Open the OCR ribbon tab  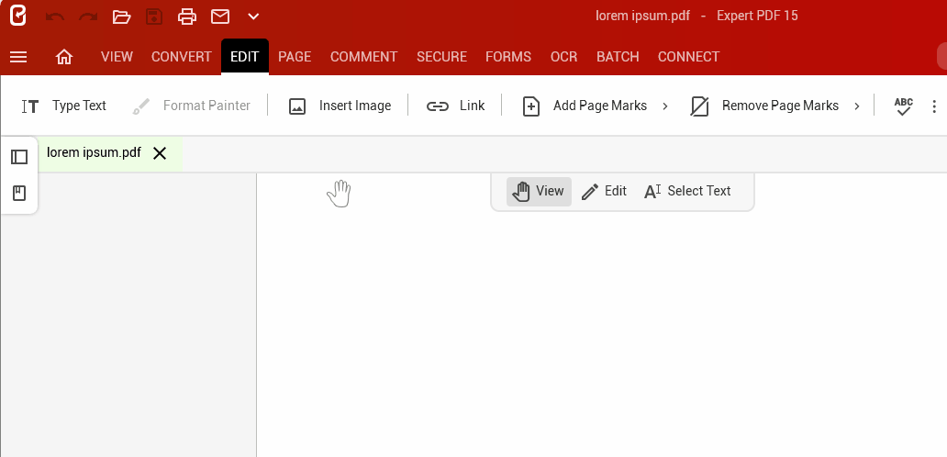564,57
